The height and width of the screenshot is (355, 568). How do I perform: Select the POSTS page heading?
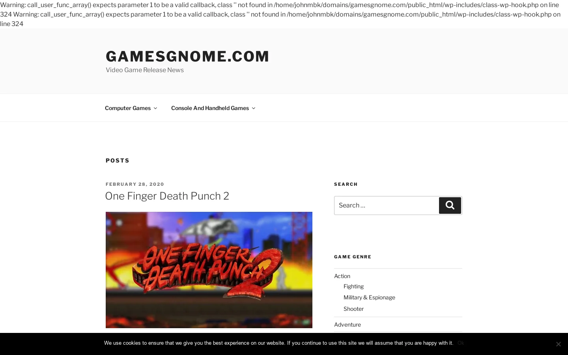[118, 161]
